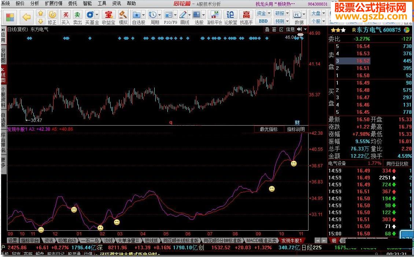
Task: Click the yellow down arrow icon
Action: pyautogui.click(x=40, y=21)
